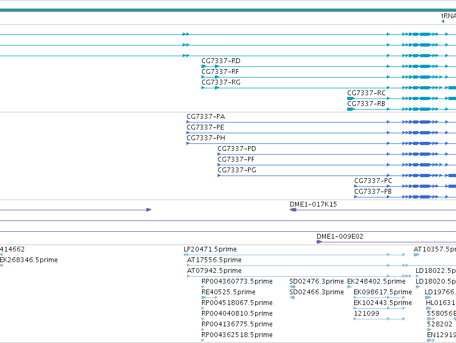456x343 pixels.
Task: Select the CG7337-RG transcript label
Action: click(x=221, y=82)
